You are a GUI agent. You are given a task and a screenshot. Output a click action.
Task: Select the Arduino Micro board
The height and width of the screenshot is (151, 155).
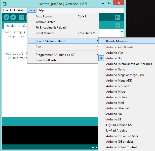pos(127,92)
